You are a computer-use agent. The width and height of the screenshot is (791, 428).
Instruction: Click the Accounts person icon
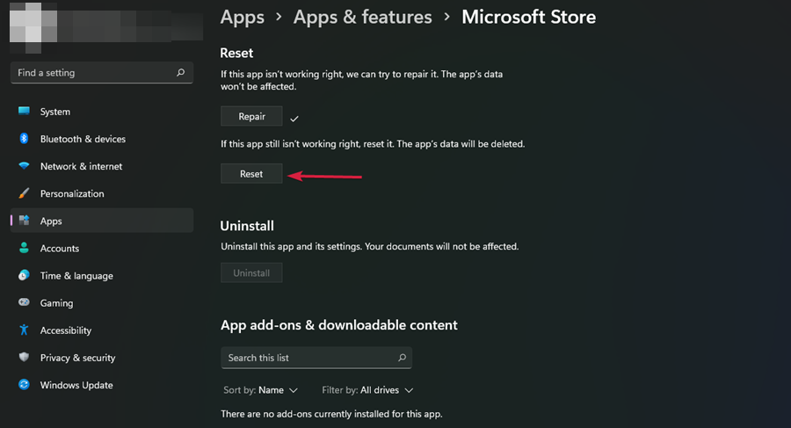(24, 248)
